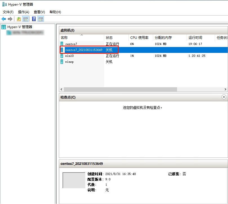This screenshot has height=204, width=228.
Task: Click the 说明 value 无
Action: click(107, 190)
